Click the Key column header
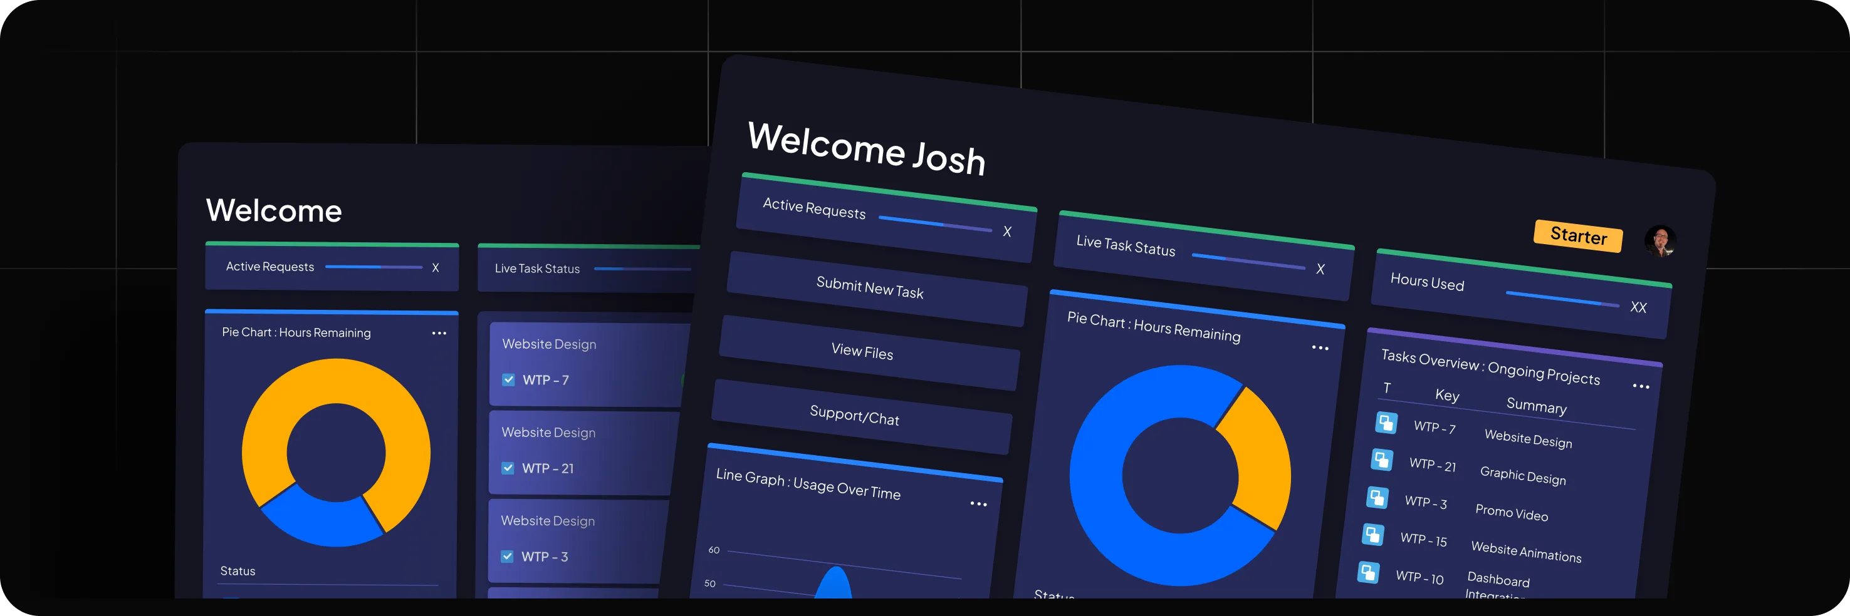1850x616 pixels. coord(1447,395)
